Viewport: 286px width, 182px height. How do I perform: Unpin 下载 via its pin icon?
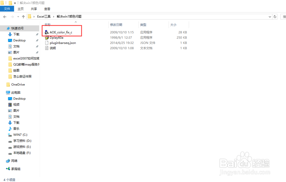37,34
